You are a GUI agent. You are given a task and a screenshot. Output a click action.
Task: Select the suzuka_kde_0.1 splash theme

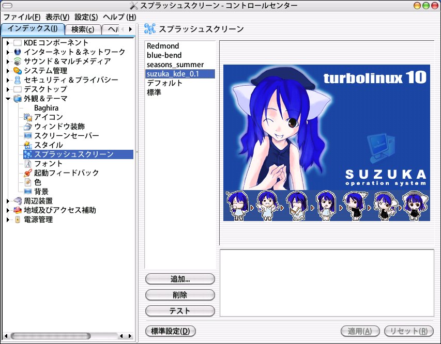point(180,74)
